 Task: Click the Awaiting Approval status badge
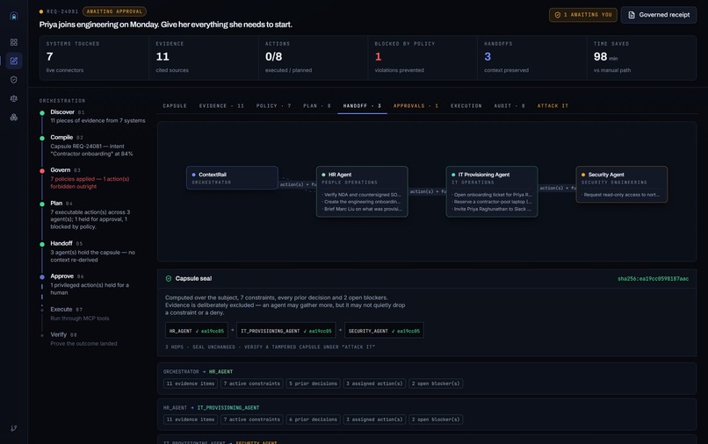coord(114,11)
